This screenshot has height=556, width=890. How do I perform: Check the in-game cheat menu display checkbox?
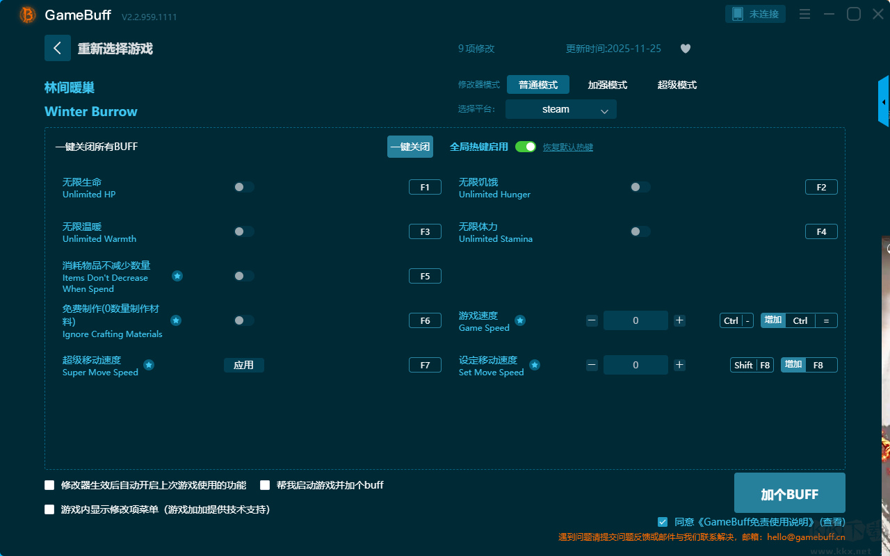(x=49, y=509)
